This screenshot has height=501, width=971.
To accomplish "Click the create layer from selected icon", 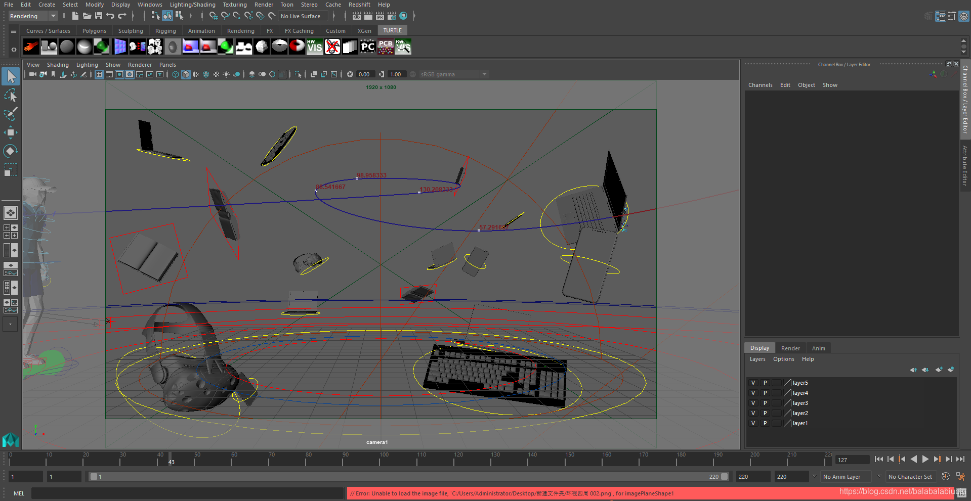I will coord(951,370).
